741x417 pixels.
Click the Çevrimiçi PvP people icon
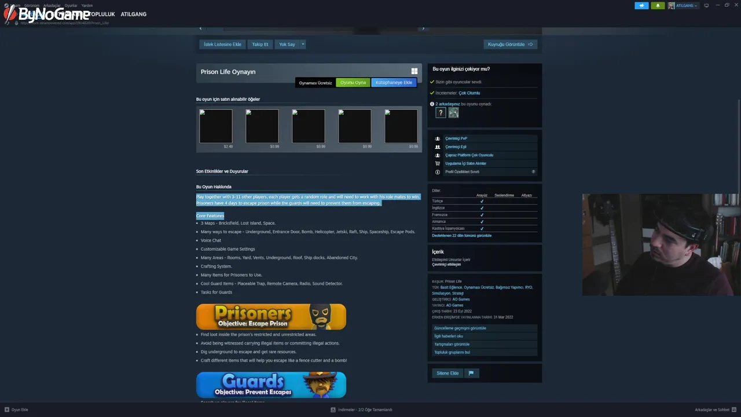(438, 138)
